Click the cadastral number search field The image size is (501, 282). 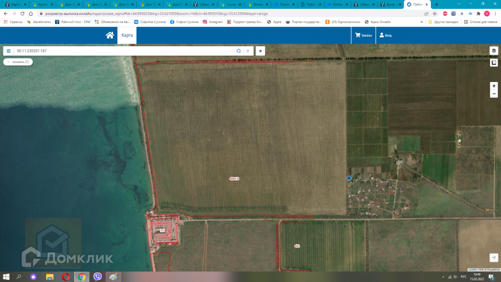click(125, 51)
